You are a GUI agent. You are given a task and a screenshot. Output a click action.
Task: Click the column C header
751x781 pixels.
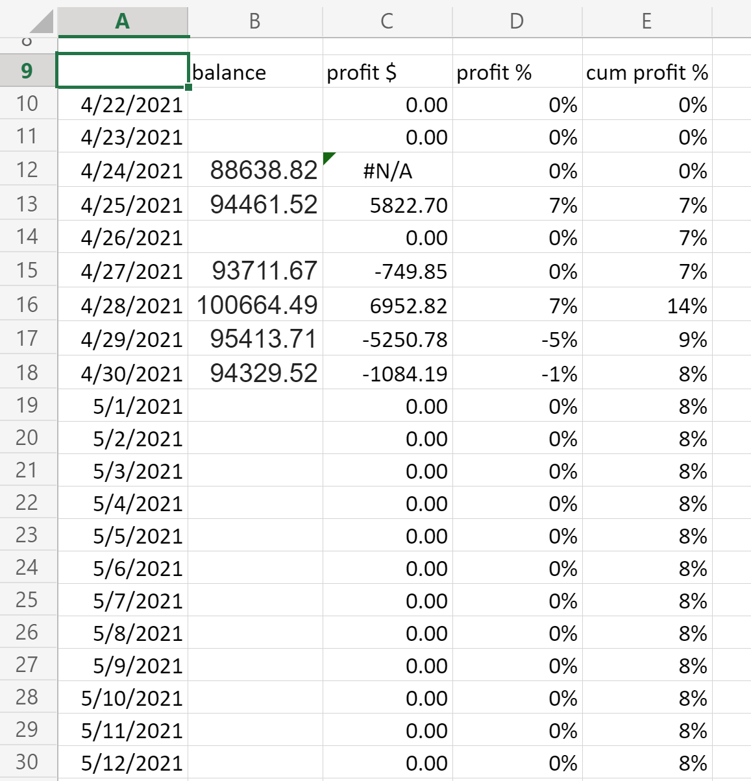tap(387, 21)
